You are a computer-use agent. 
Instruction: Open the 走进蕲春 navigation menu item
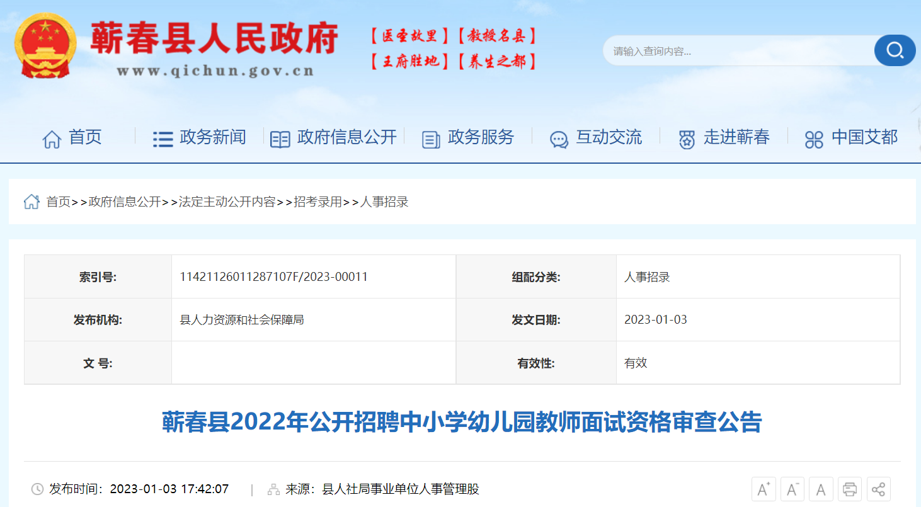click(737, 137)
